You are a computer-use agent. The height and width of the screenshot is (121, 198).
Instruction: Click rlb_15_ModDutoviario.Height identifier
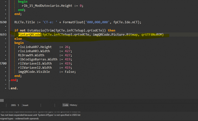point(47,6)
